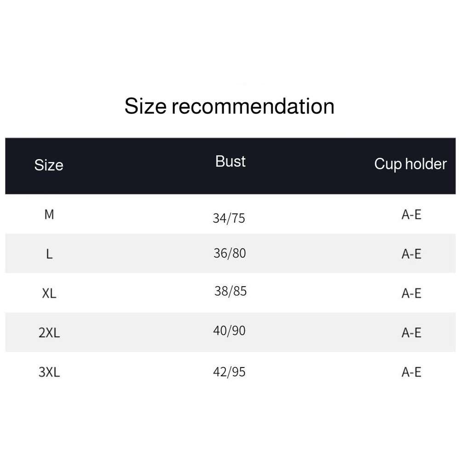Select the 40/90 bust value
The width and height of the screenshot is (471, 471).
pos(229,331)
